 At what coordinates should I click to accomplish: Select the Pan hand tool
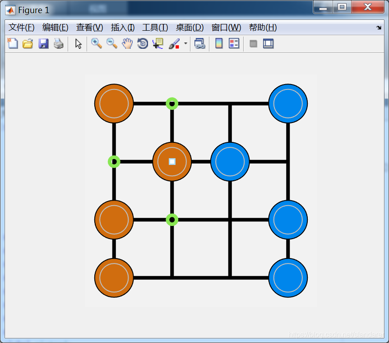click(x=127, y=44)
